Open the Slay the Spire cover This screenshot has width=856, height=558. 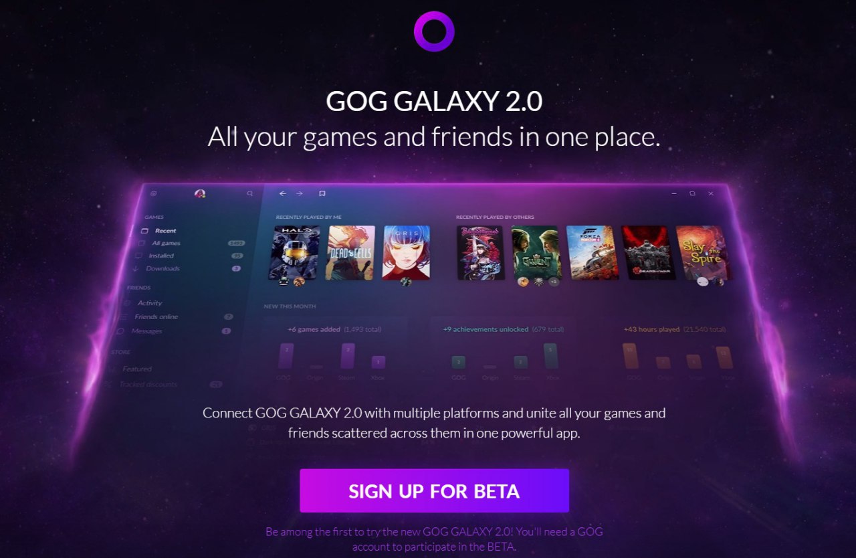coord(702,252)
